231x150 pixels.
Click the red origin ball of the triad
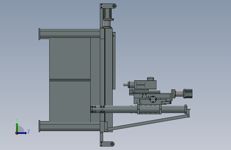17,133
